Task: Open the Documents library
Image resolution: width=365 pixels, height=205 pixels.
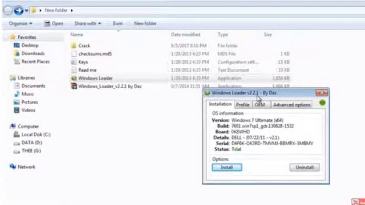Action: [33, 86]
